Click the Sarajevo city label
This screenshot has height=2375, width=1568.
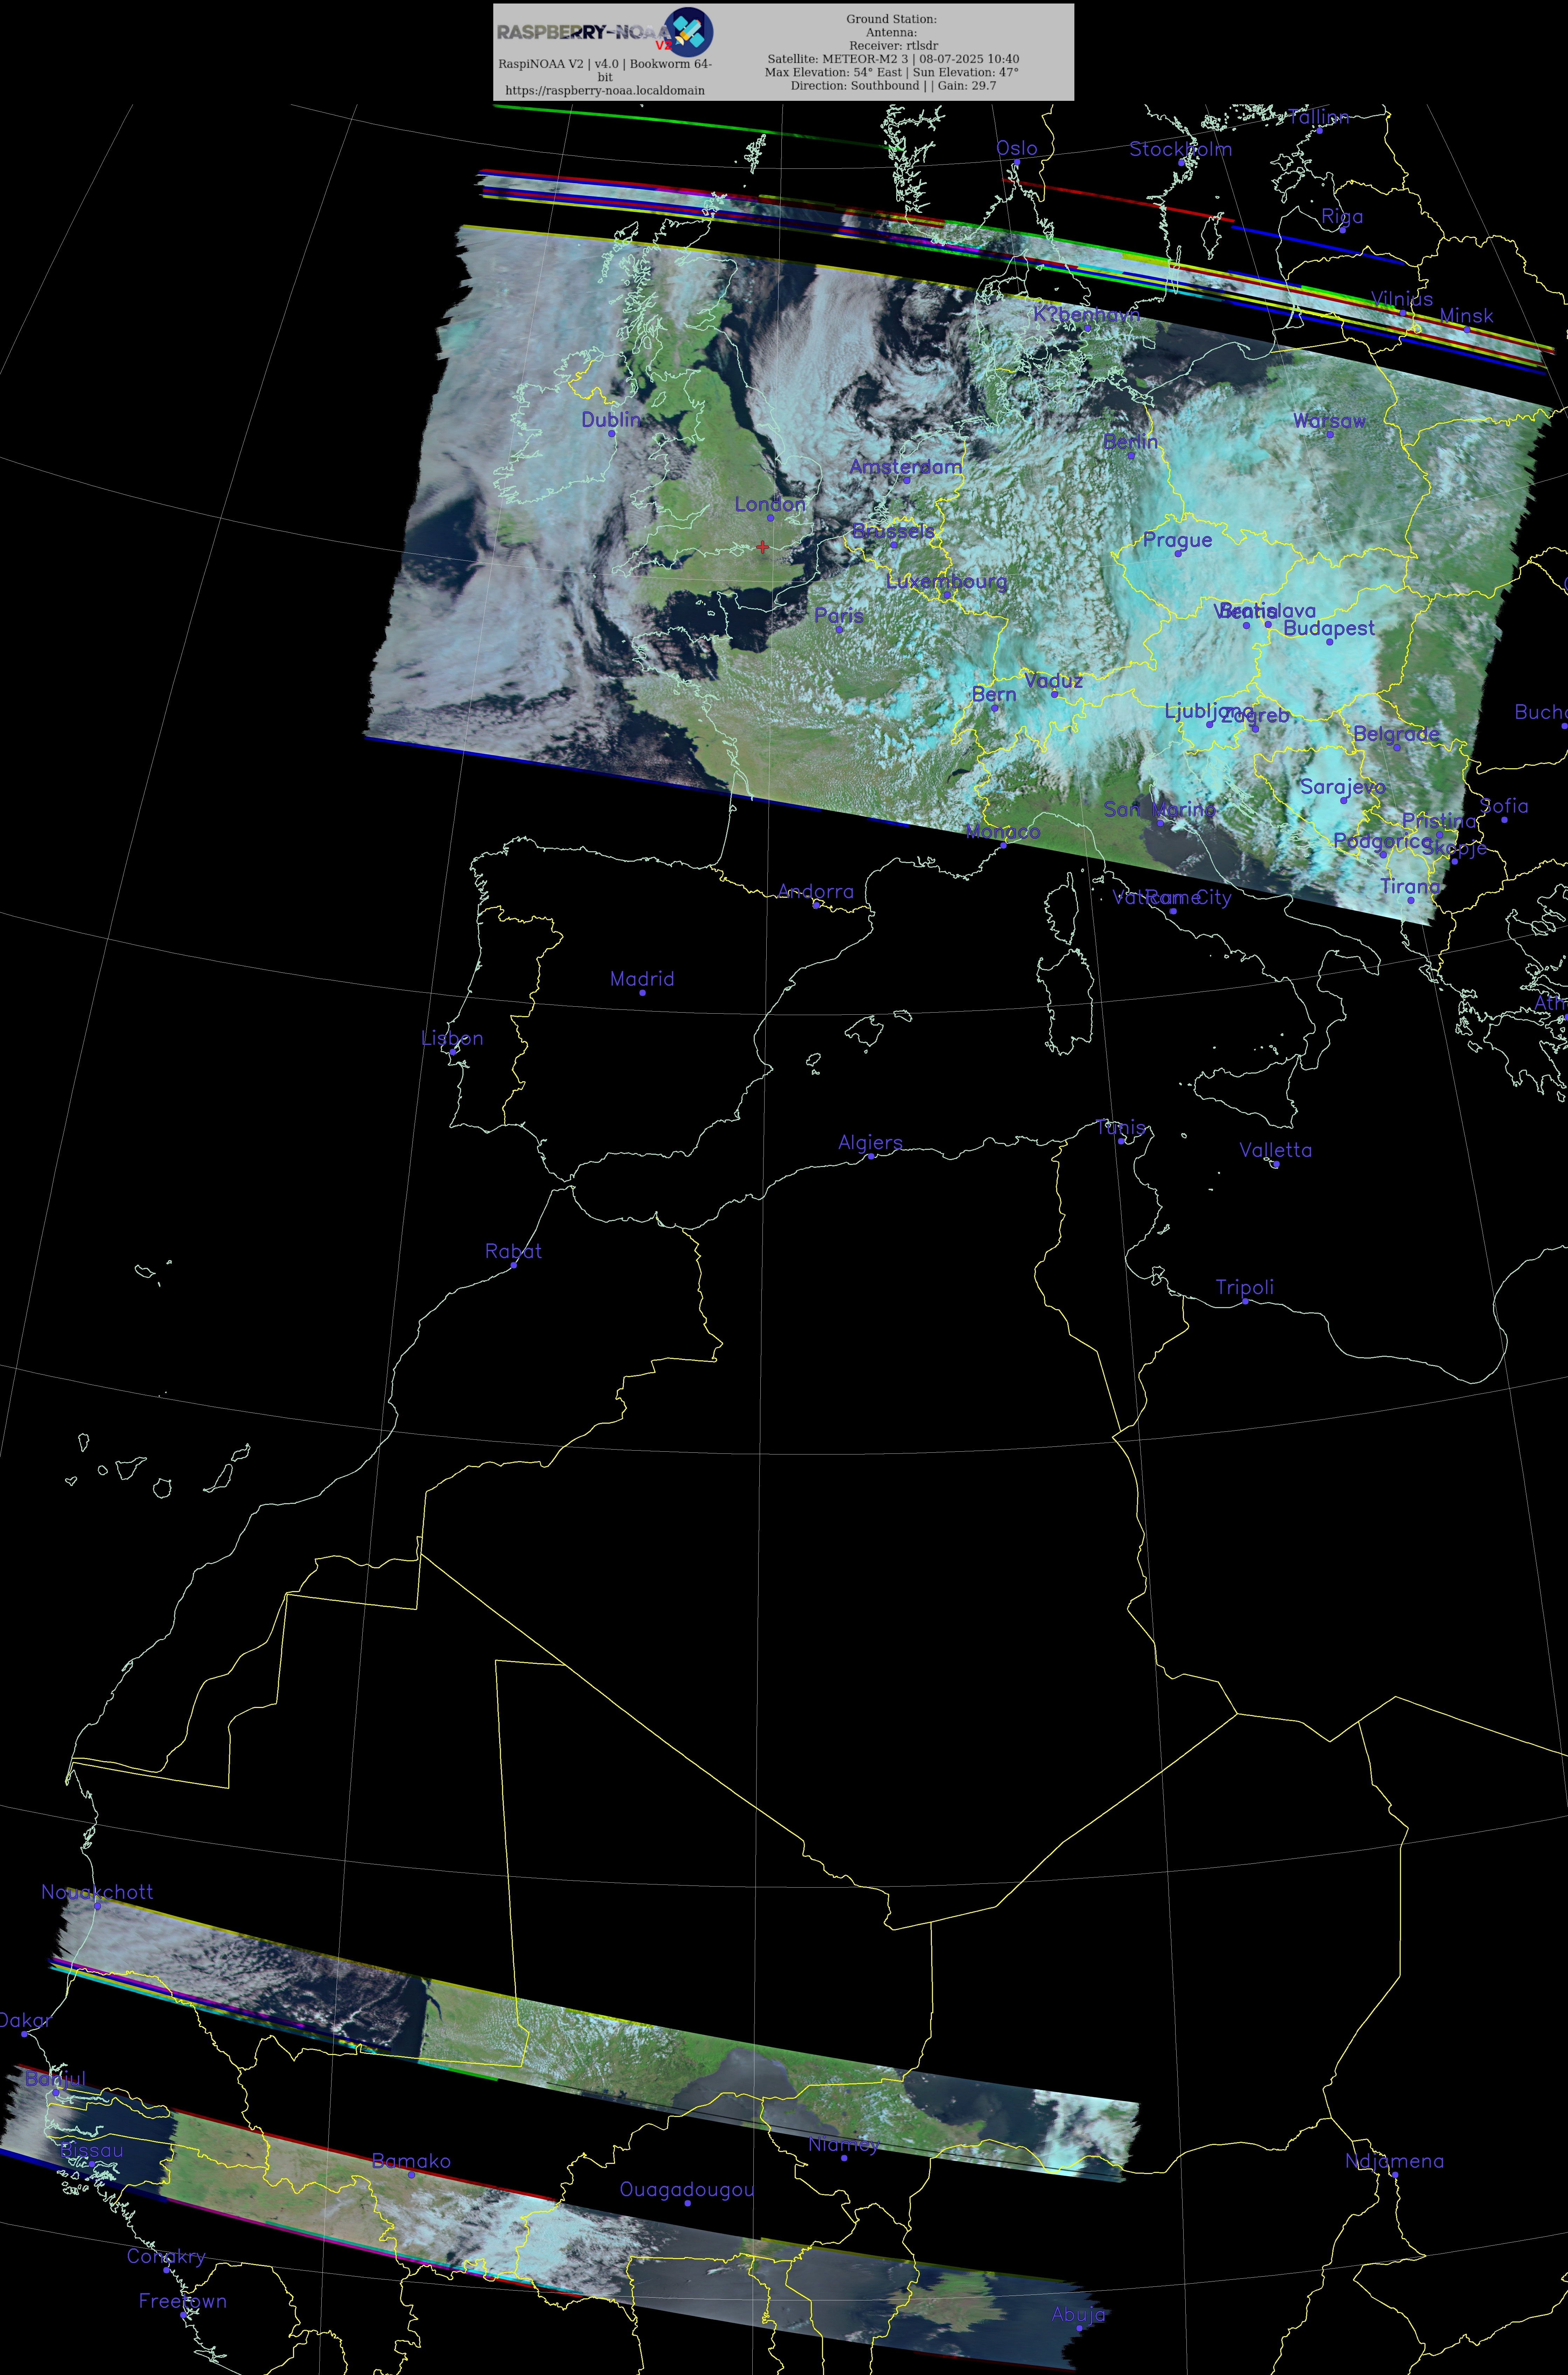tap(1343, 787)
